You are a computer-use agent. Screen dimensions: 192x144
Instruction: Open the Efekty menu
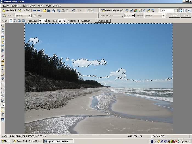32,5
